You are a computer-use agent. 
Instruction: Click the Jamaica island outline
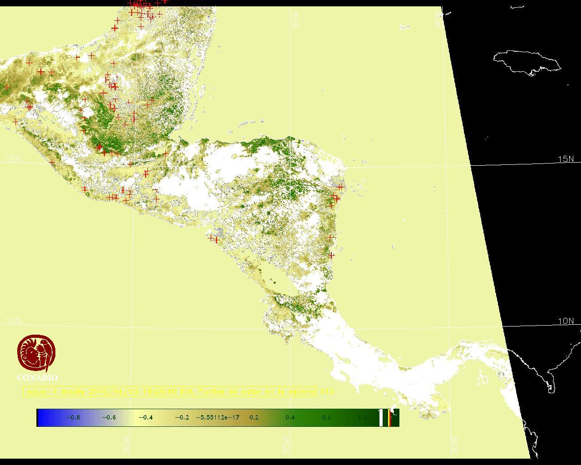click(x=527, y=62)
